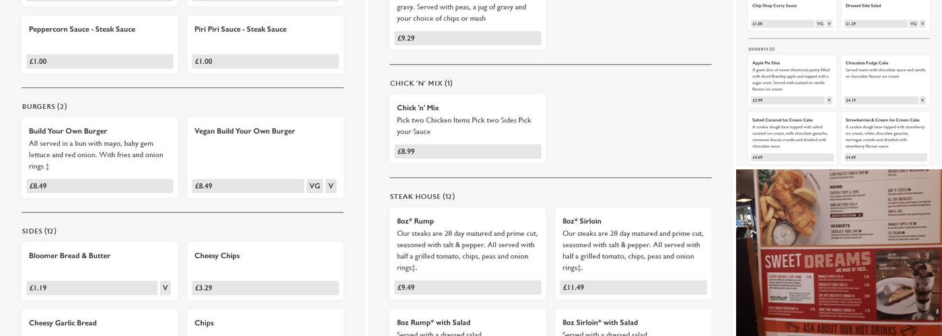This screenshot has height=336, width=942.
Task: Click the V badge on Dressed Side Salad
Action: click(x=922, y=24)
